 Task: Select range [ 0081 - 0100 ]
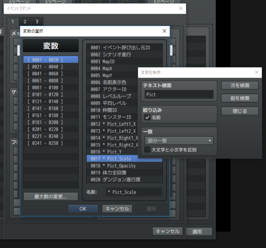51,88
